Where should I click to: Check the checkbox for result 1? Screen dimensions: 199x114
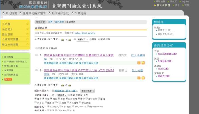coord(36,55)
